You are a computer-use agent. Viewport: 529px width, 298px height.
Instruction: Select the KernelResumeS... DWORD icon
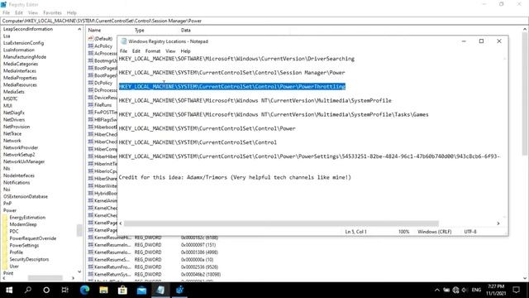coord(90,259)
